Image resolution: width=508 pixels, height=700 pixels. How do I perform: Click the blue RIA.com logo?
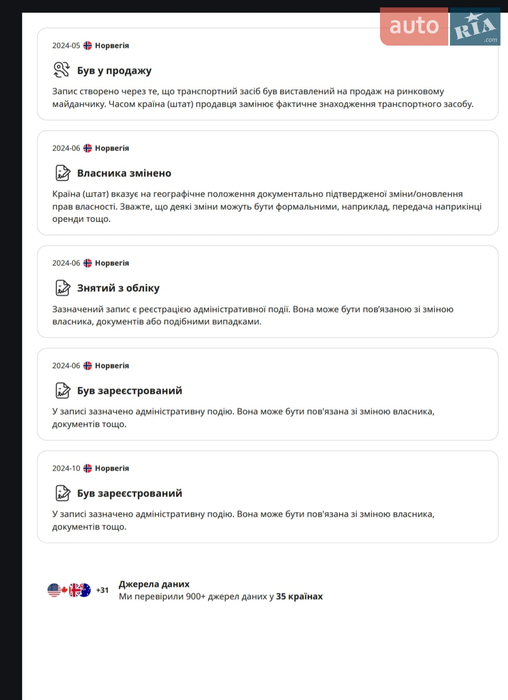coord(475,26)
